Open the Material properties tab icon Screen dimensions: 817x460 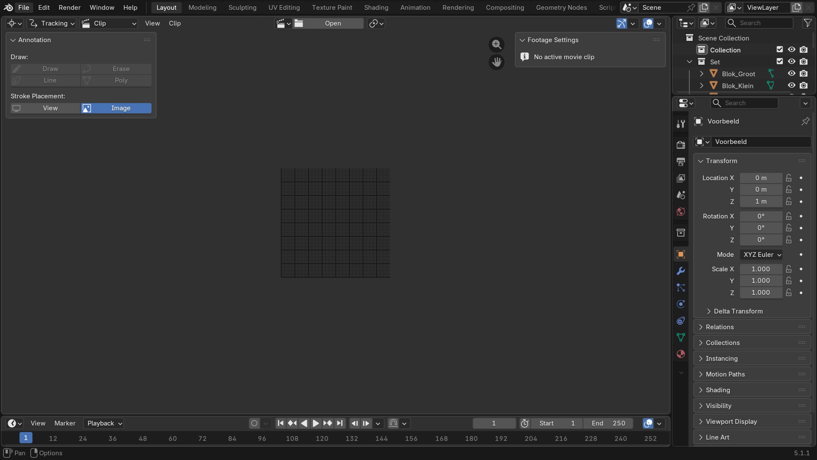pos(681,354)
